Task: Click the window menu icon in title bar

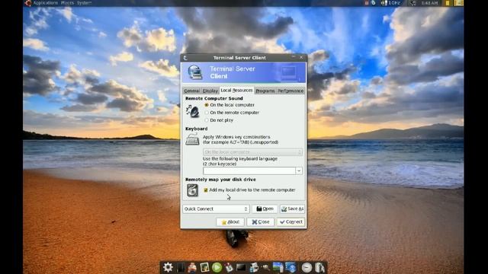Action: click(x=185, y=58)
